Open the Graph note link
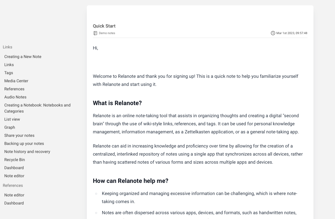The height and width of the screenshot is (219, 335). (10, 127)
